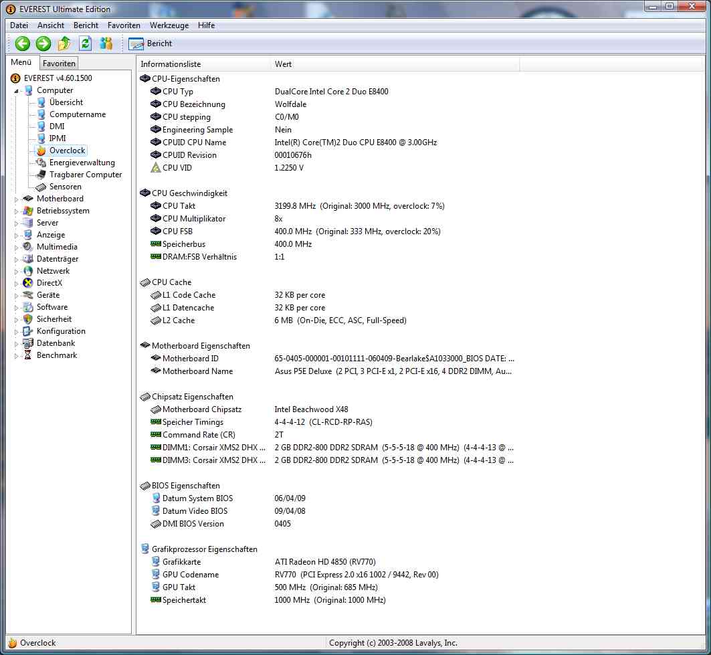711x655 pixels.
Task: Open the Werkzeuge menu
Action: 169,25
